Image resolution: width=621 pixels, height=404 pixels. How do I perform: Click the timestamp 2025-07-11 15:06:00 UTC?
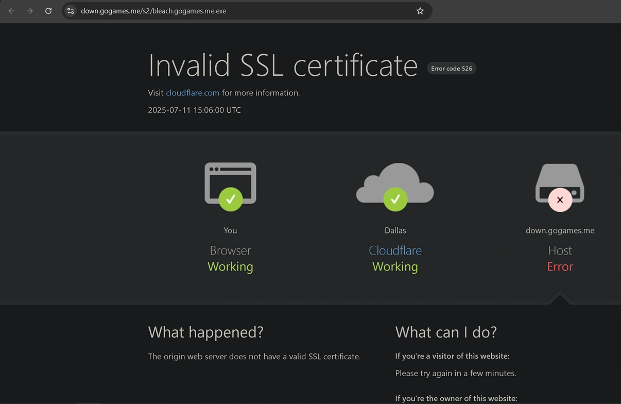(194, 110)
